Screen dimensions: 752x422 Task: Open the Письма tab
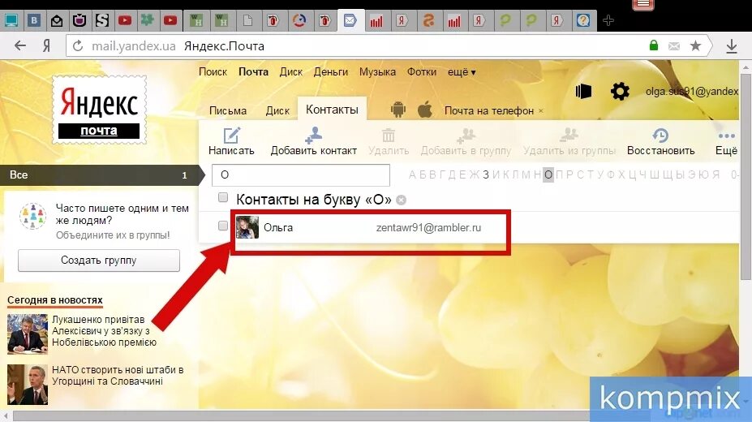[x=228, y=110]
